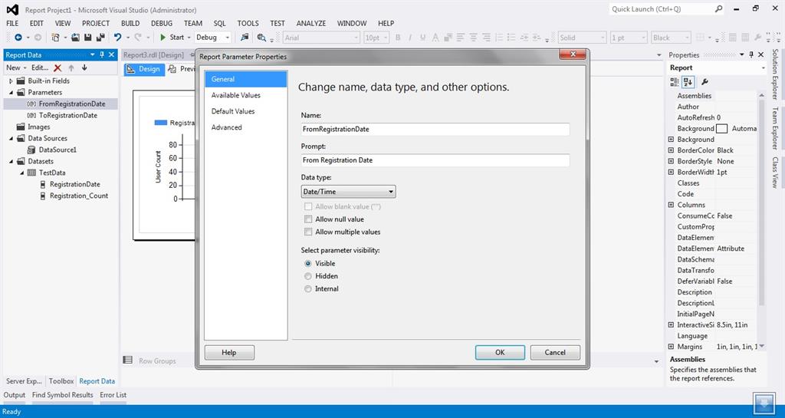Screen dimensions: 785x418
Task: Open Property Pages wrench icon
Action: click(x=705, y=82)
